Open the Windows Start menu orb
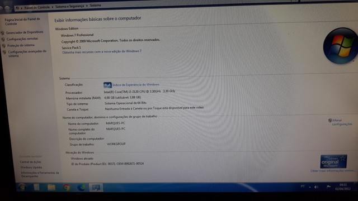The height and width of the screenshot is (201, 358). [22, 187]
